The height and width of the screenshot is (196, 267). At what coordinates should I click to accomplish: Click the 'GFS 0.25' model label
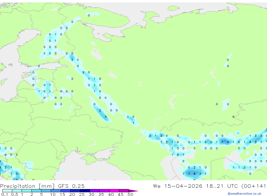pos(71,186)
